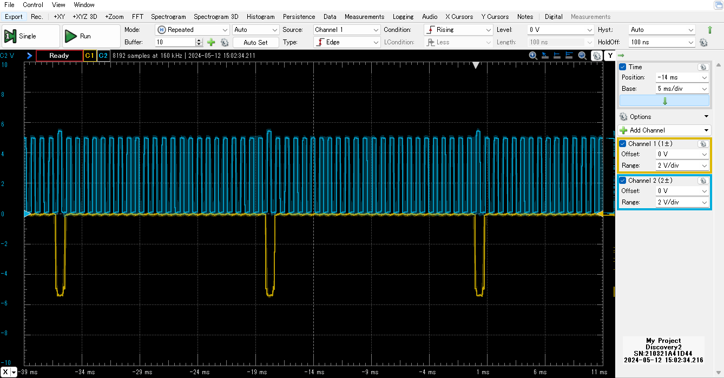
Task: Click the trigger position marker at top of plot
Action: (476, 65)
